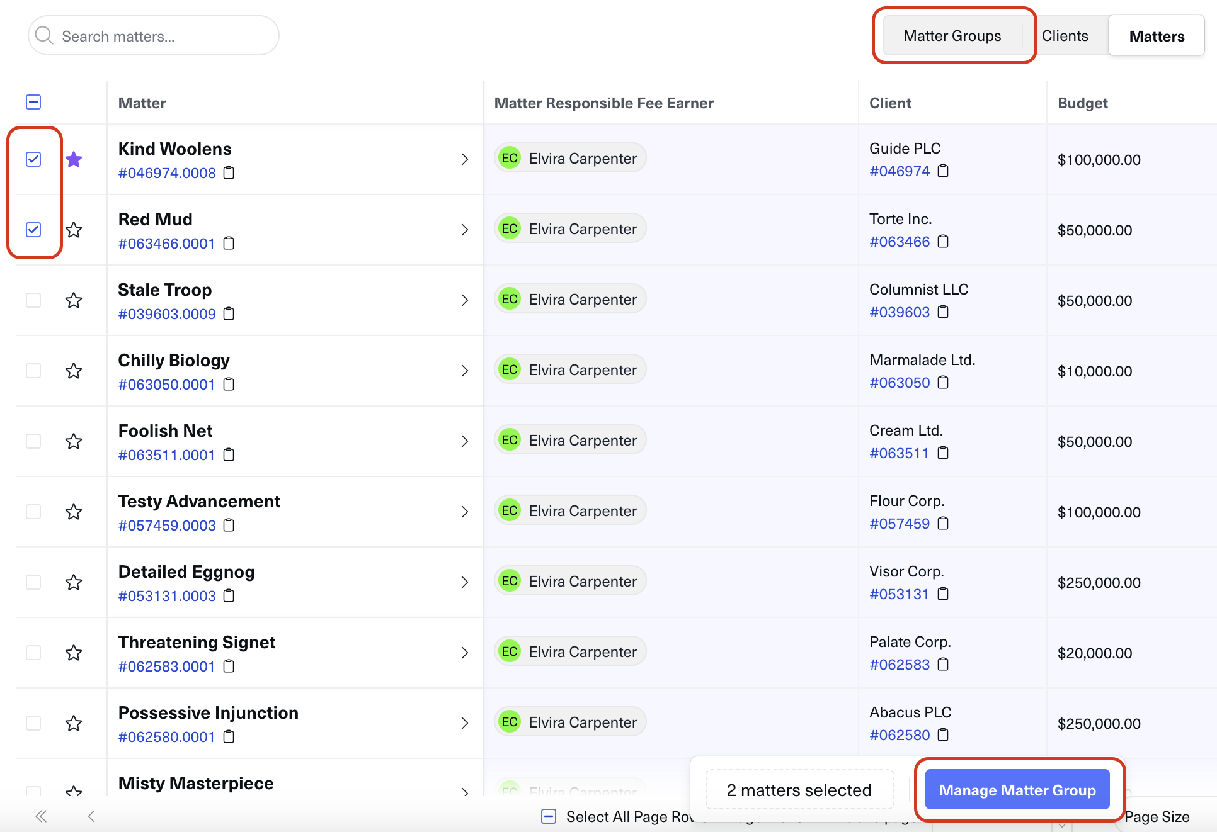Expand the Testy Advancement row chevron
The image size is (1217, 832).
pyautogui.click(x=465, y=512)
